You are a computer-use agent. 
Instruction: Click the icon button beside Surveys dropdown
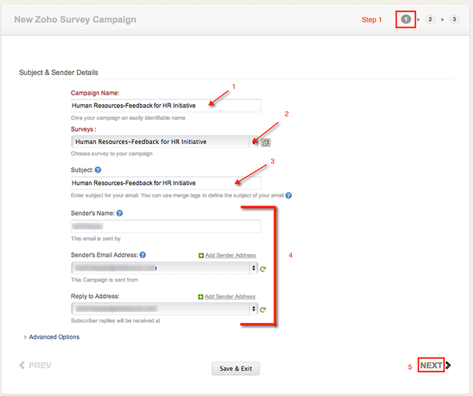(266, 143)
